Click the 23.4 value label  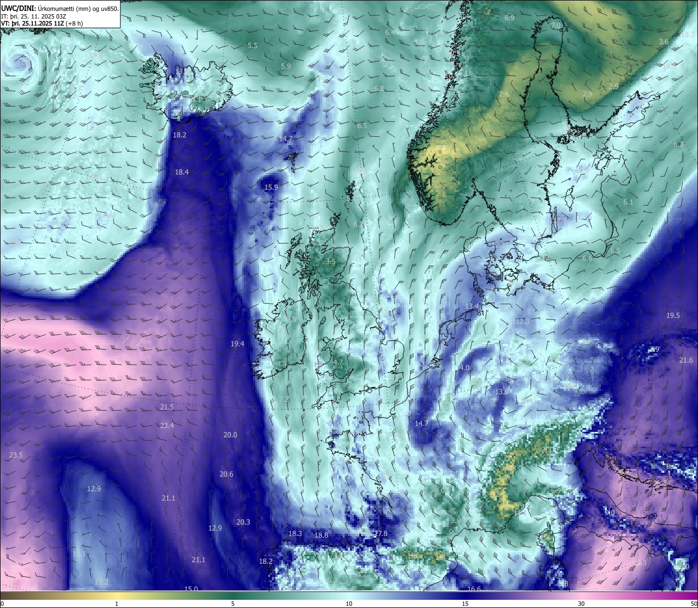point(167,425)
